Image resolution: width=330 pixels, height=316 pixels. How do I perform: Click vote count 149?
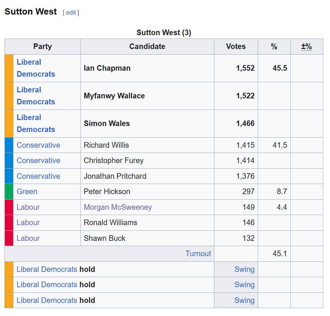tap(248, 207)
